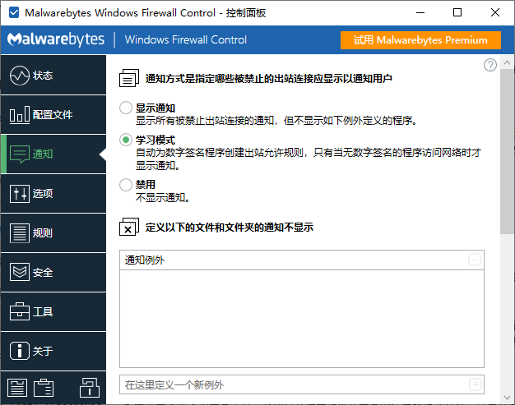Close the control panel window
515x405 pixels.
tap(495, 13)
